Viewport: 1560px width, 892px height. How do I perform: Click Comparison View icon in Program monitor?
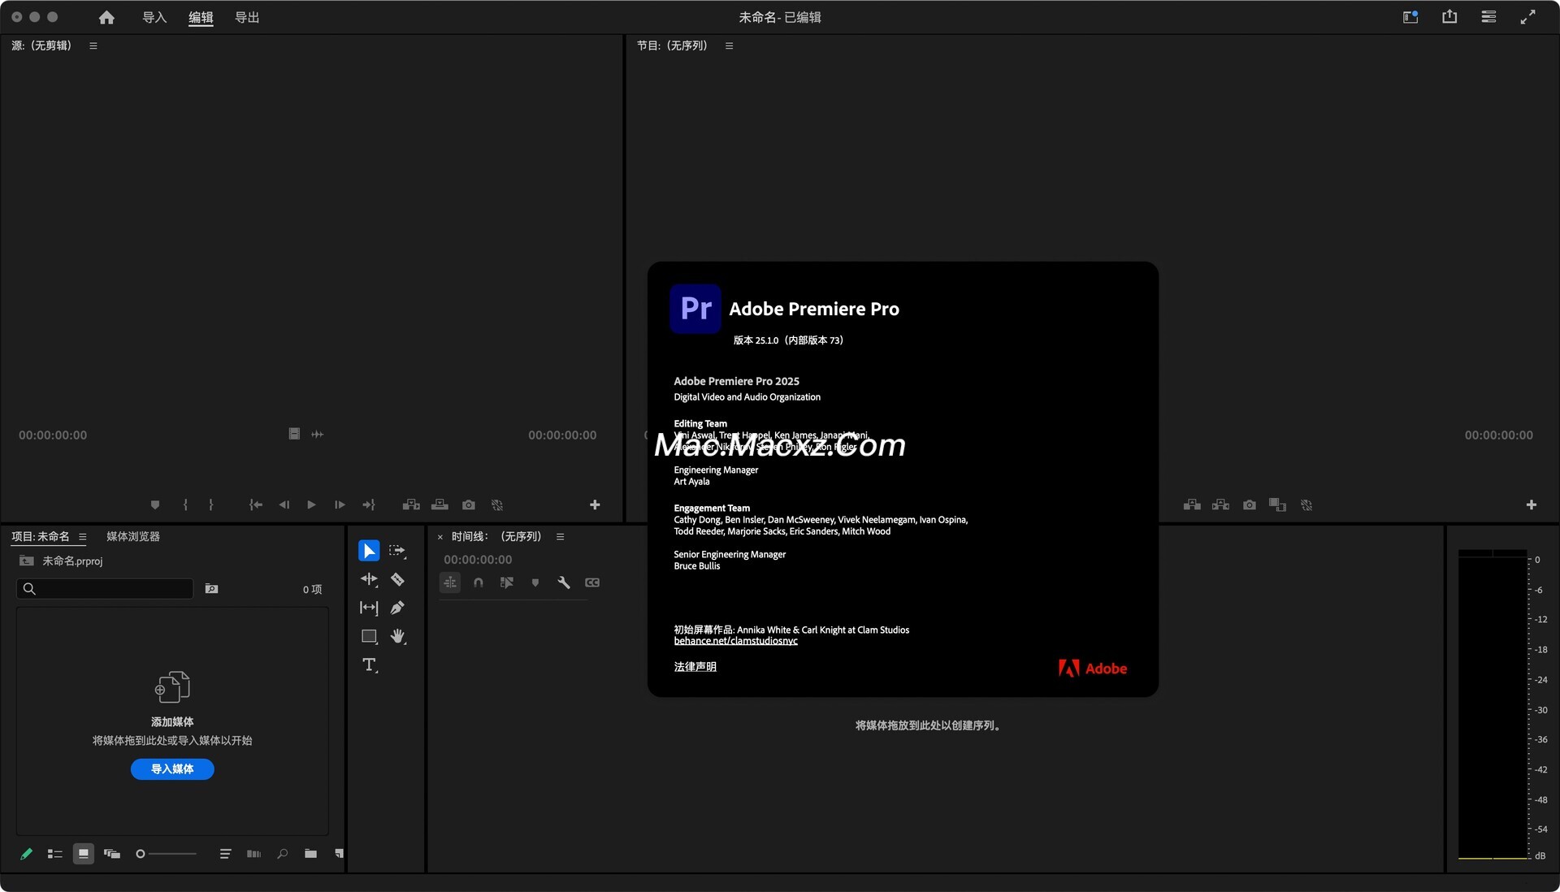pos(1277,505)
